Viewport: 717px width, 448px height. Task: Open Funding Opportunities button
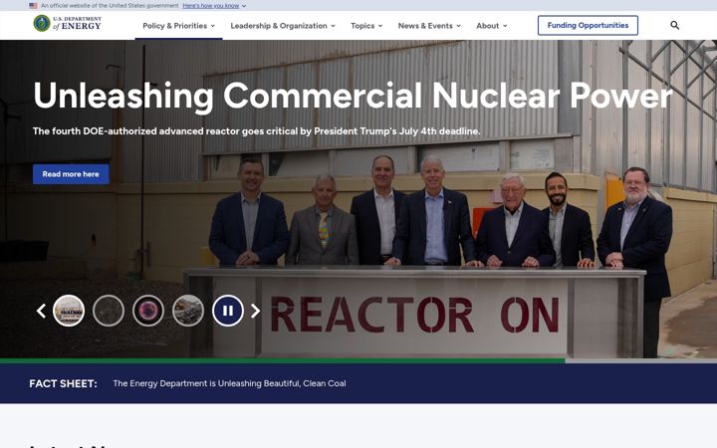pyautogui.click(x=588, y=25)
